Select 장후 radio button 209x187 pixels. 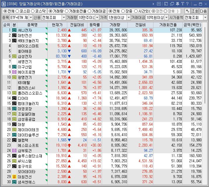click(165, 11)
